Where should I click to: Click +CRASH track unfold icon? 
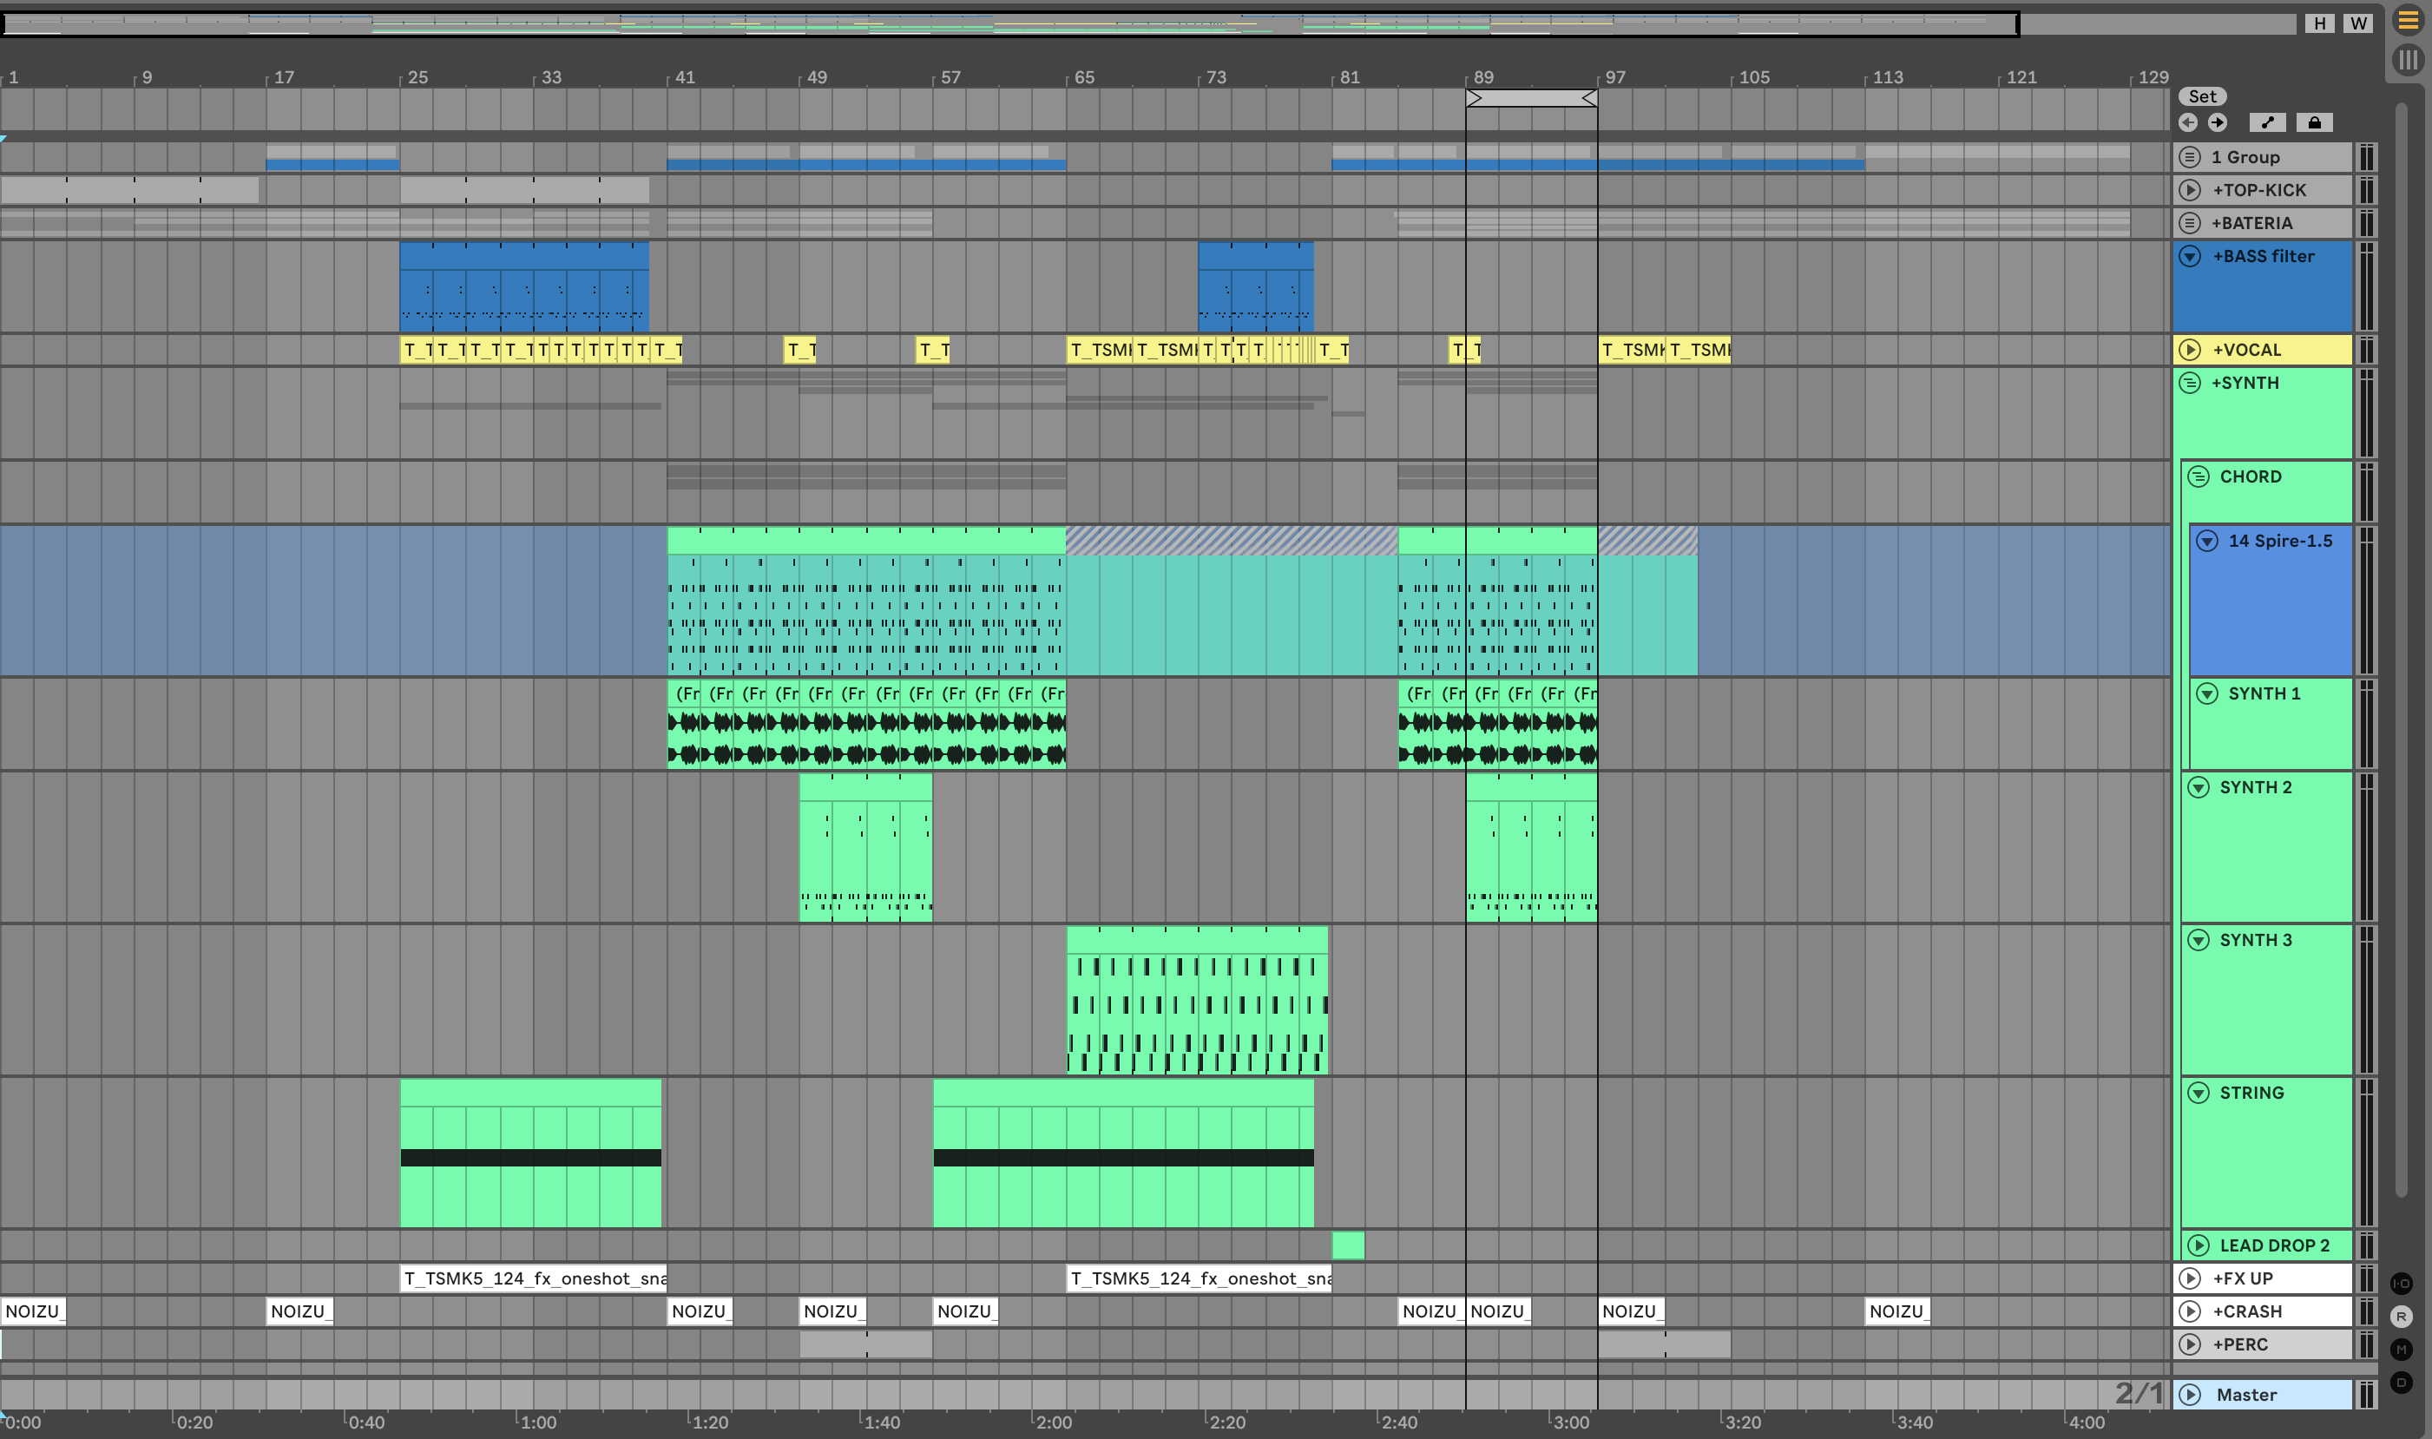coord(2190,1311)
